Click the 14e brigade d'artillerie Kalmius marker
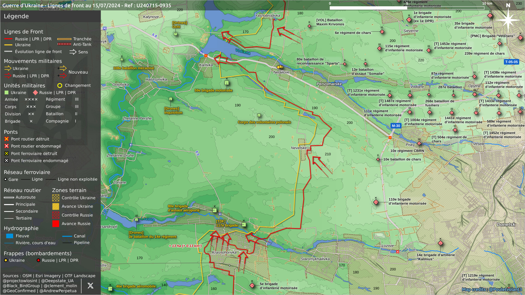 point(440,243)
